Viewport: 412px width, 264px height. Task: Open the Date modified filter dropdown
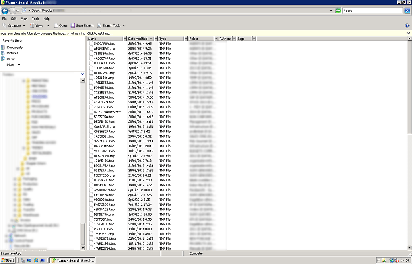pyautogui.click(x=155, y=38)
